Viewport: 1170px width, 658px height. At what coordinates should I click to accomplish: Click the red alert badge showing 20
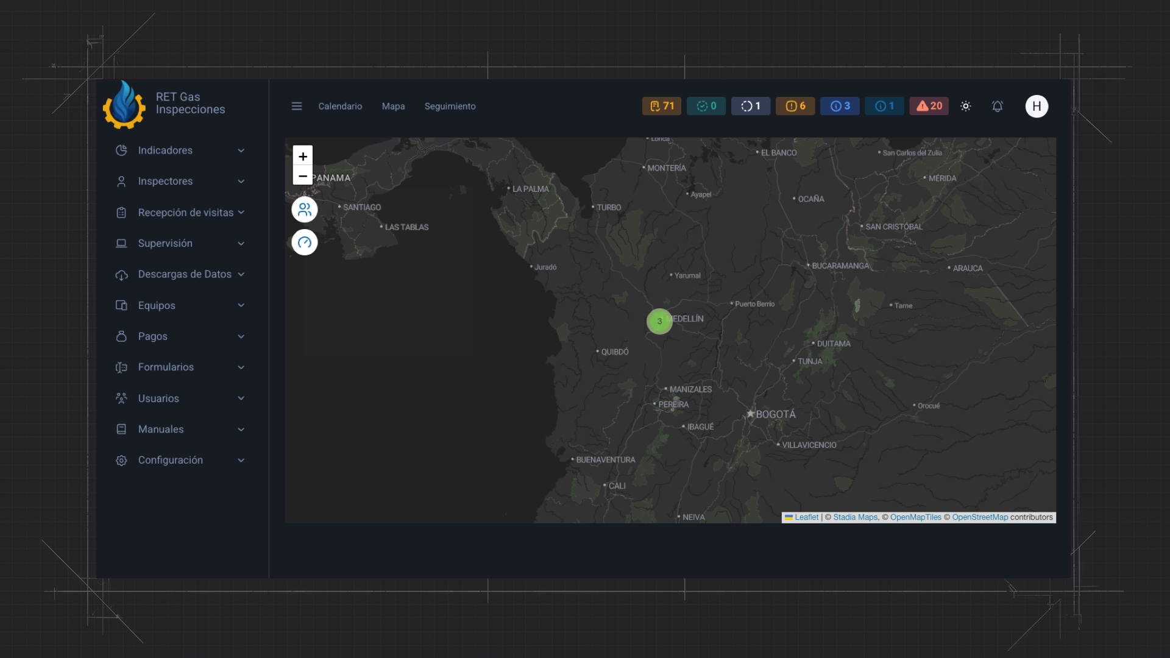tap(929, 106)
